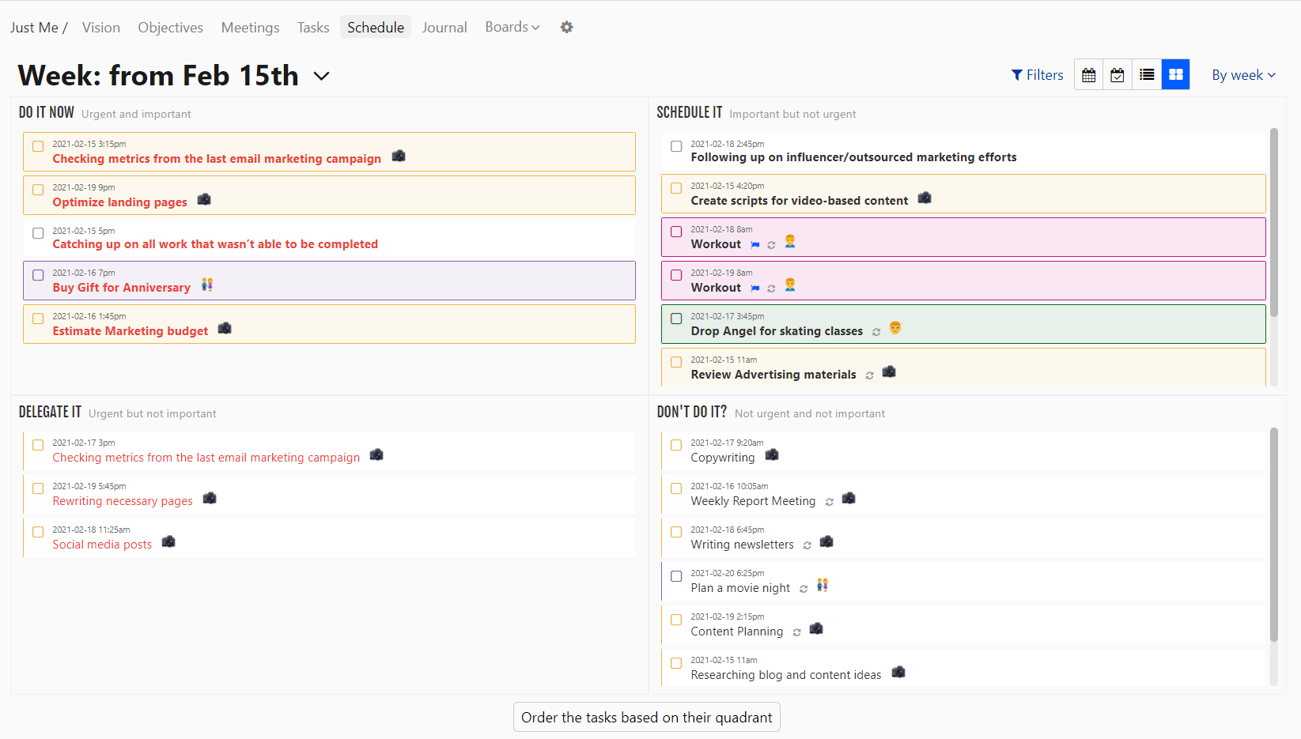
Task: Click the blue quadrant grid view icon
Action: click(x=1176, y=74)
